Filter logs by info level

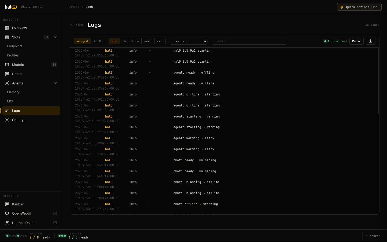135,41
